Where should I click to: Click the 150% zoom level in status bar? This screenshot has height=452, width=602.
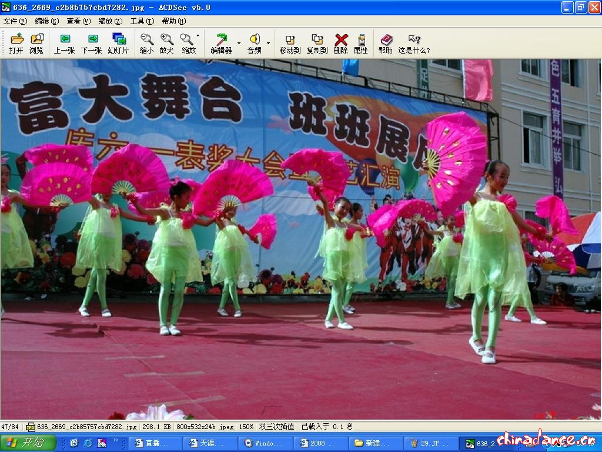(x=246, y=427)
